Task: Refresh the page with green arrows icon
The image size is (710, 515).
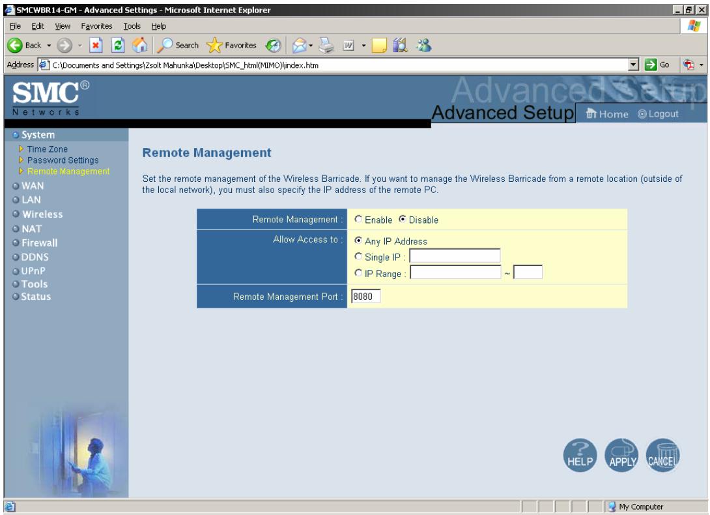Action: point(118,46)
